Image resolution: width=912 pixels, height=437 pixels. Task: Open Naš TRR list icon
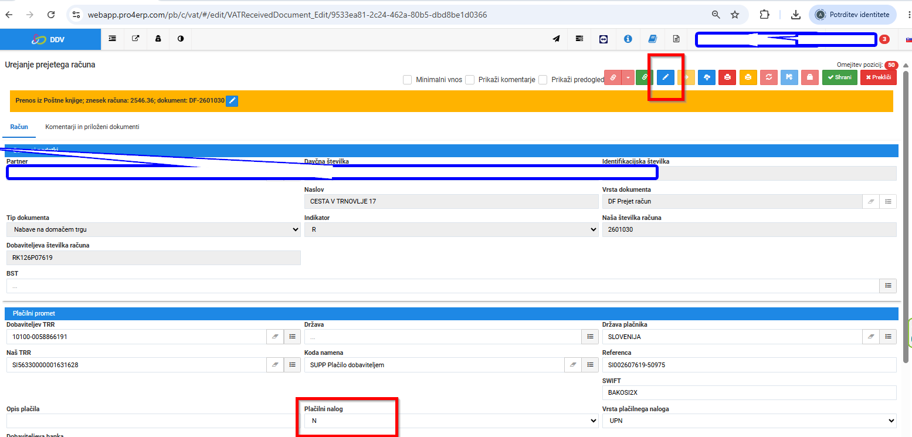point(292,365)
